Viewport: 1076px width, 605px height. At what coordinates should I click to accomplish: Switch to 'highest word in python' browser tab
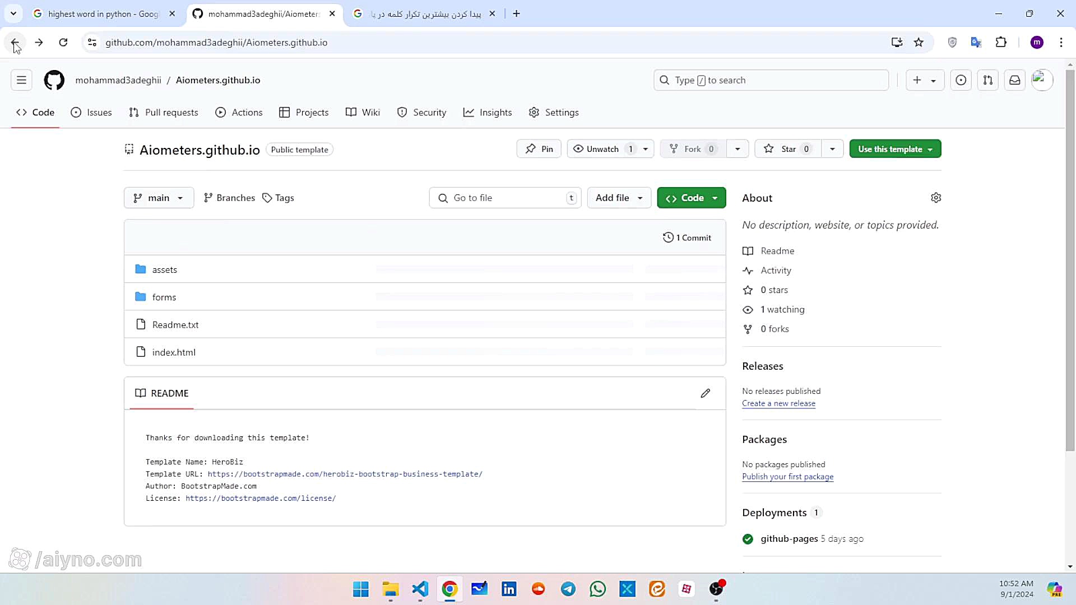[104, 13]
